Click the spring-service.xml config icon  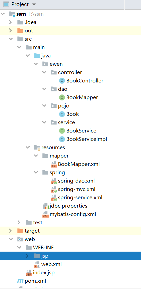pyautogui.click(x=54, y=198)
